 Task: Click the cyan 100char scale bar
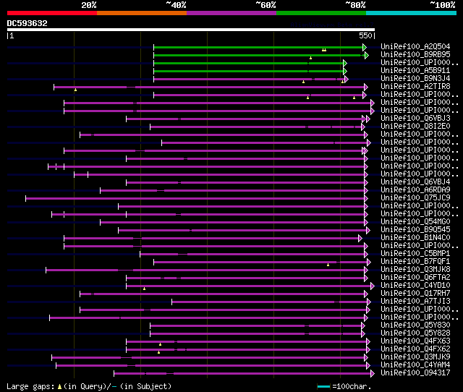[323, 386]
